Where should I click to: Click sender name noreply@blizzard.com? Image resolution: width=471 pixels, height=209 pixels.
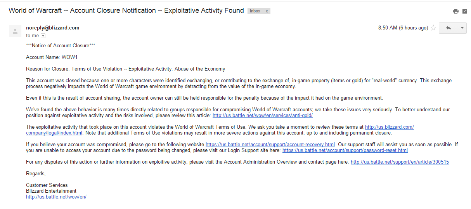click(53, 28)
